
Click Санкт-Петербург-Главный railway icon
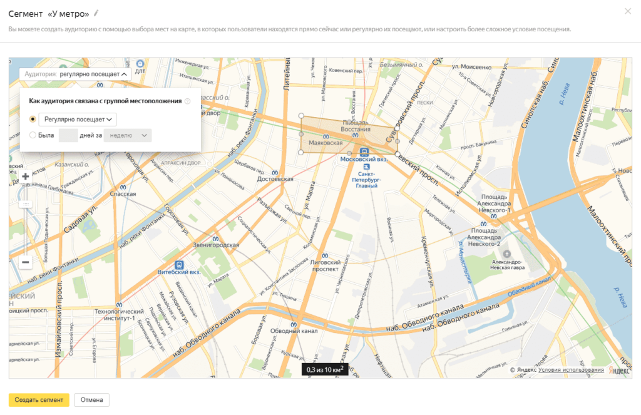tap(367, 167)
